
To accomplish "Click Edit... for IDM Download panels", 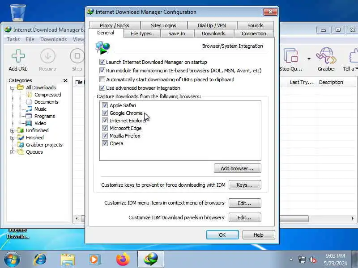I will click(x=245, y=218).
